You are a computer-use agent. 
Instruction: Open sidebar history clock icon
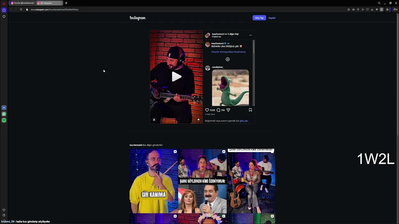pyautogui.click(x=4, y=215)
